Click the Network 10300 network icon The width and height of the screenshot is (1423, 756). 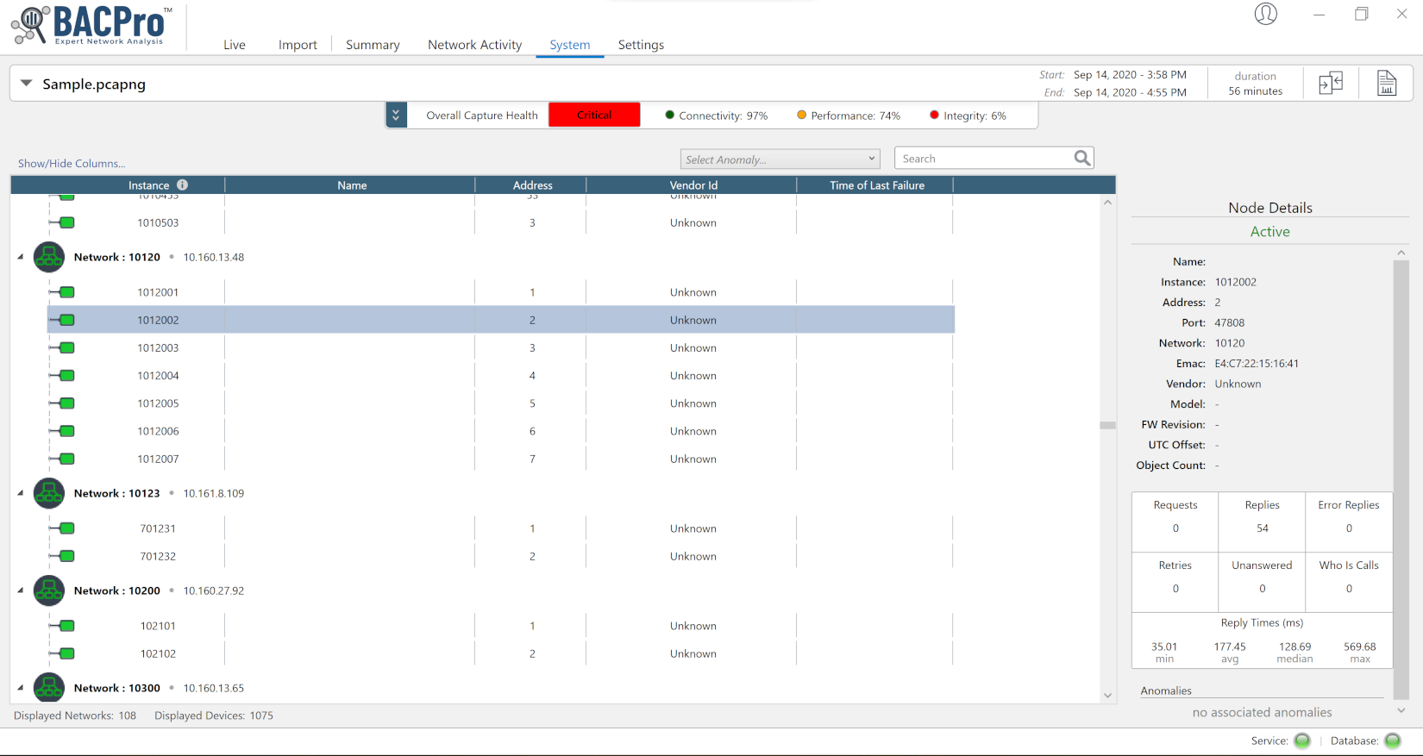pos(49,688)
